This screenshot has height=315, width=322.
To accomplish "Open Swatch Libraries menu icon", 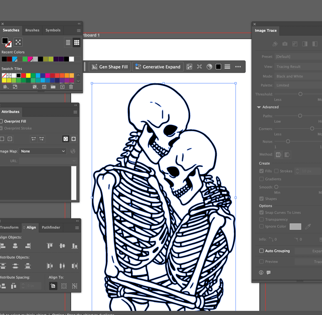I will pos(6,87).
